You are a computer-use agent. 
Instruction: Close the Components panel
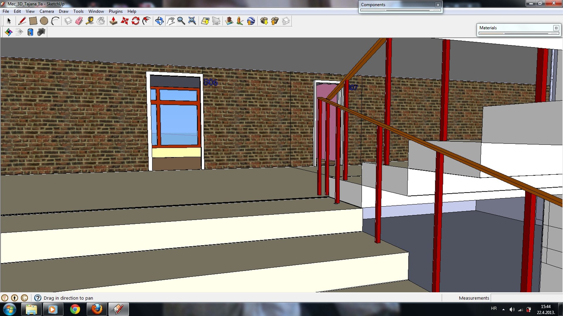(438, 5)
